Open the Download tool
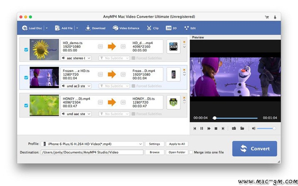The height and width of the screenshot is (186, 298). 95,28
